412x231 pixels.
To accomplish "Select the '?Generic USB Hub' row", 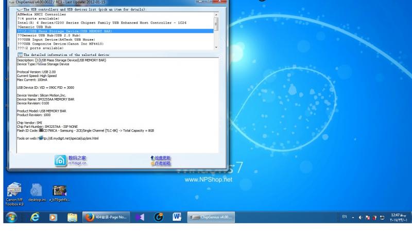I will click(115, 27).
